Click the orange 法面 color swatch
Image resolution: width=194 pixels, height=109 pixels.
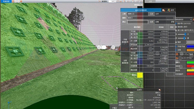[190, 50]
